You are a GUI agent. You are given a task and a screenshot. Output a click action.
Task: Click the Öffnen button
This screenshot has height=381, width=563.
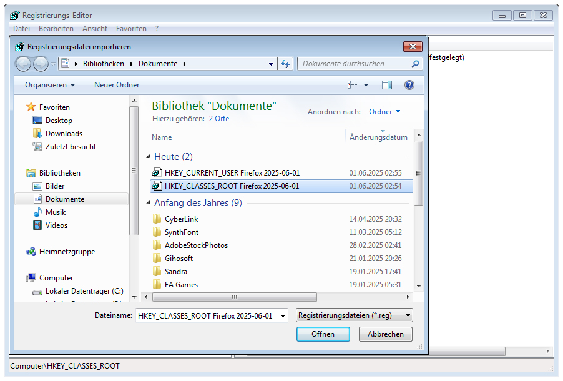pos(323,334)
